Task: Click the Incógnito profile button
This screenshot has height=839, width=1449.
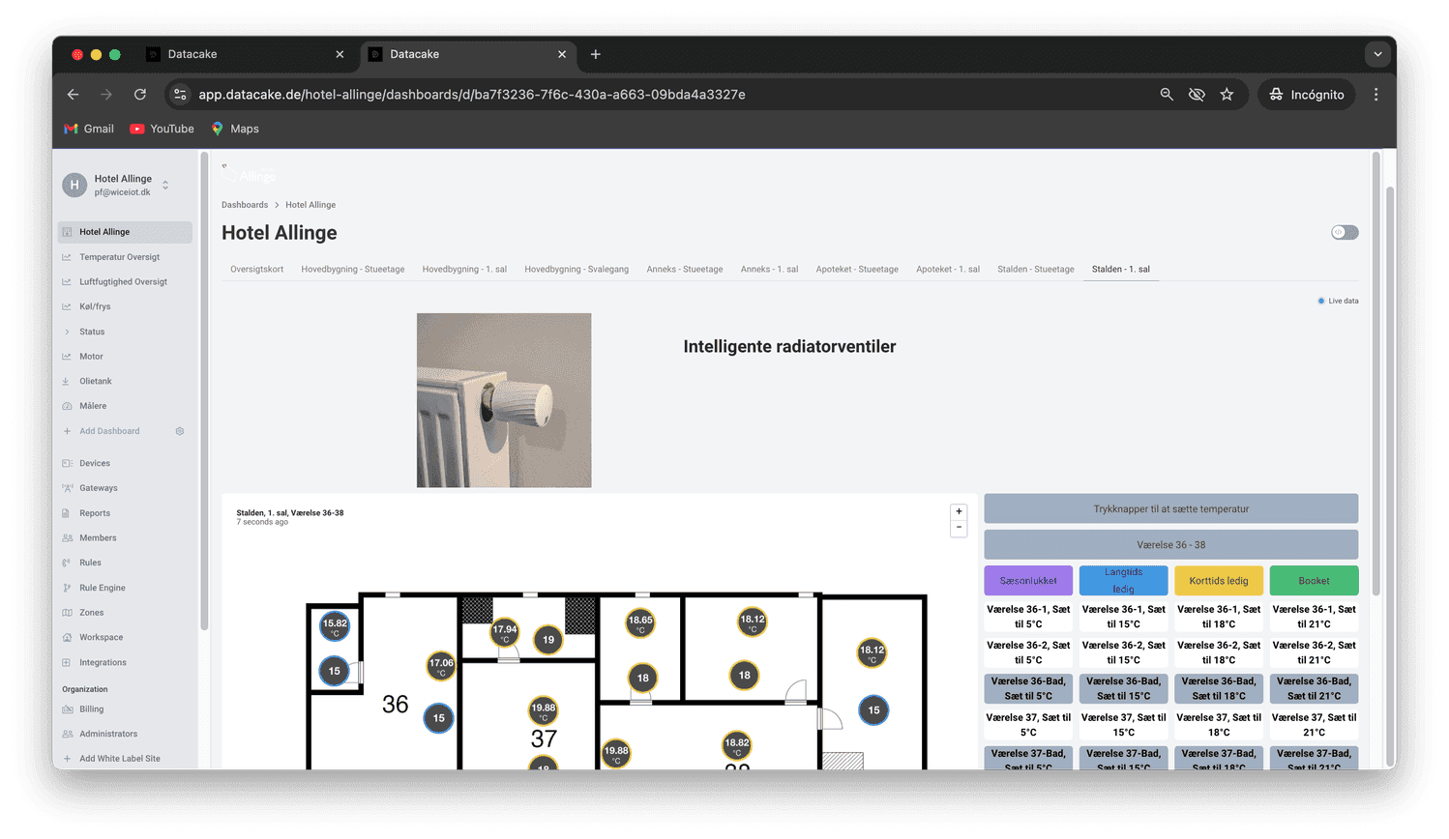Action: point(1306,95)
